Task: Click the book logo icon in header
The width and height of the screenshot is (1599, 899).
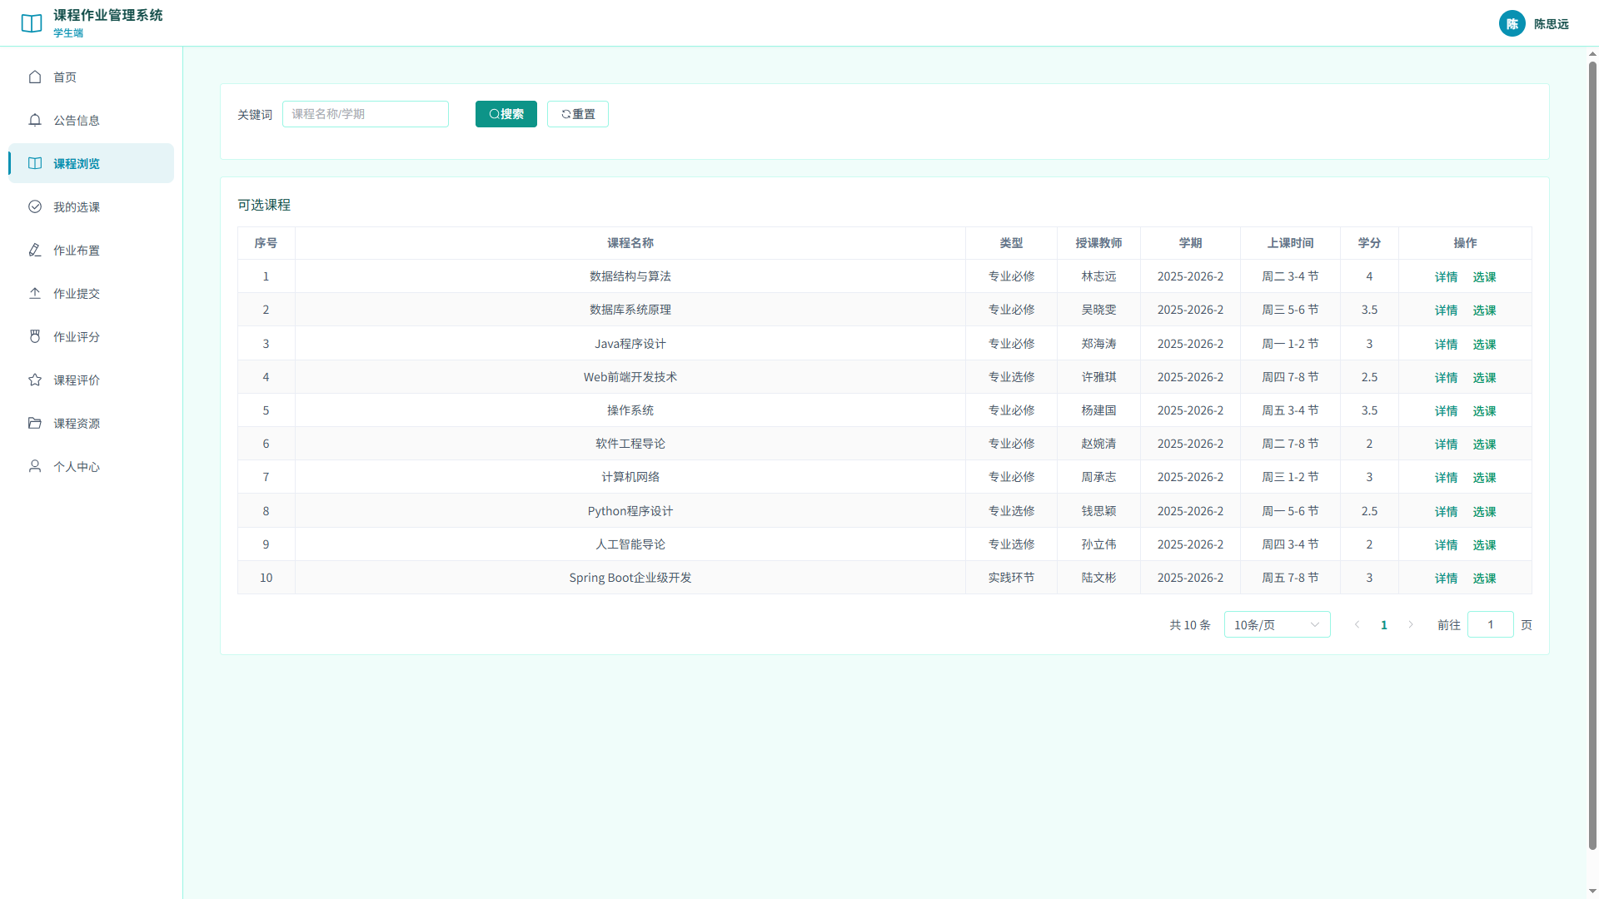Action: (x=32, y=23)
